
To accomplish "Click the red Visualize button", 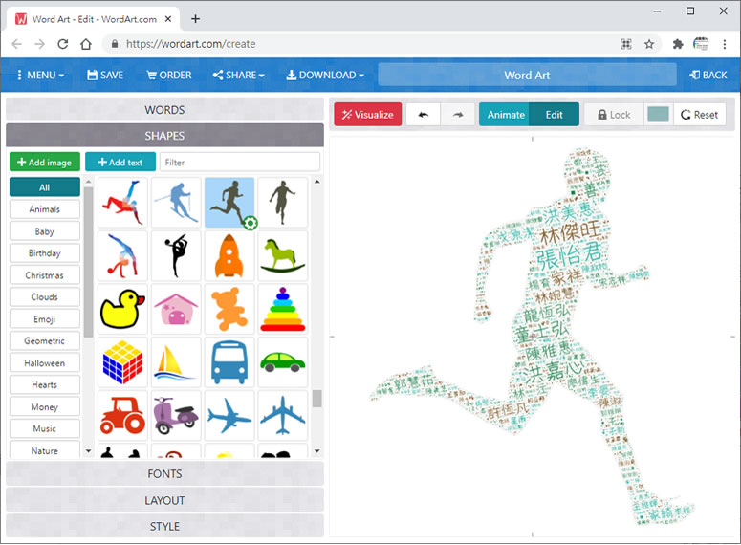I will pos(367,115).
